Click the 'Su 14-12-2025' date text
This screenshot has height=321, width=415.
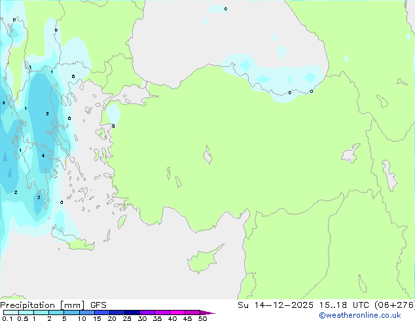276,305
